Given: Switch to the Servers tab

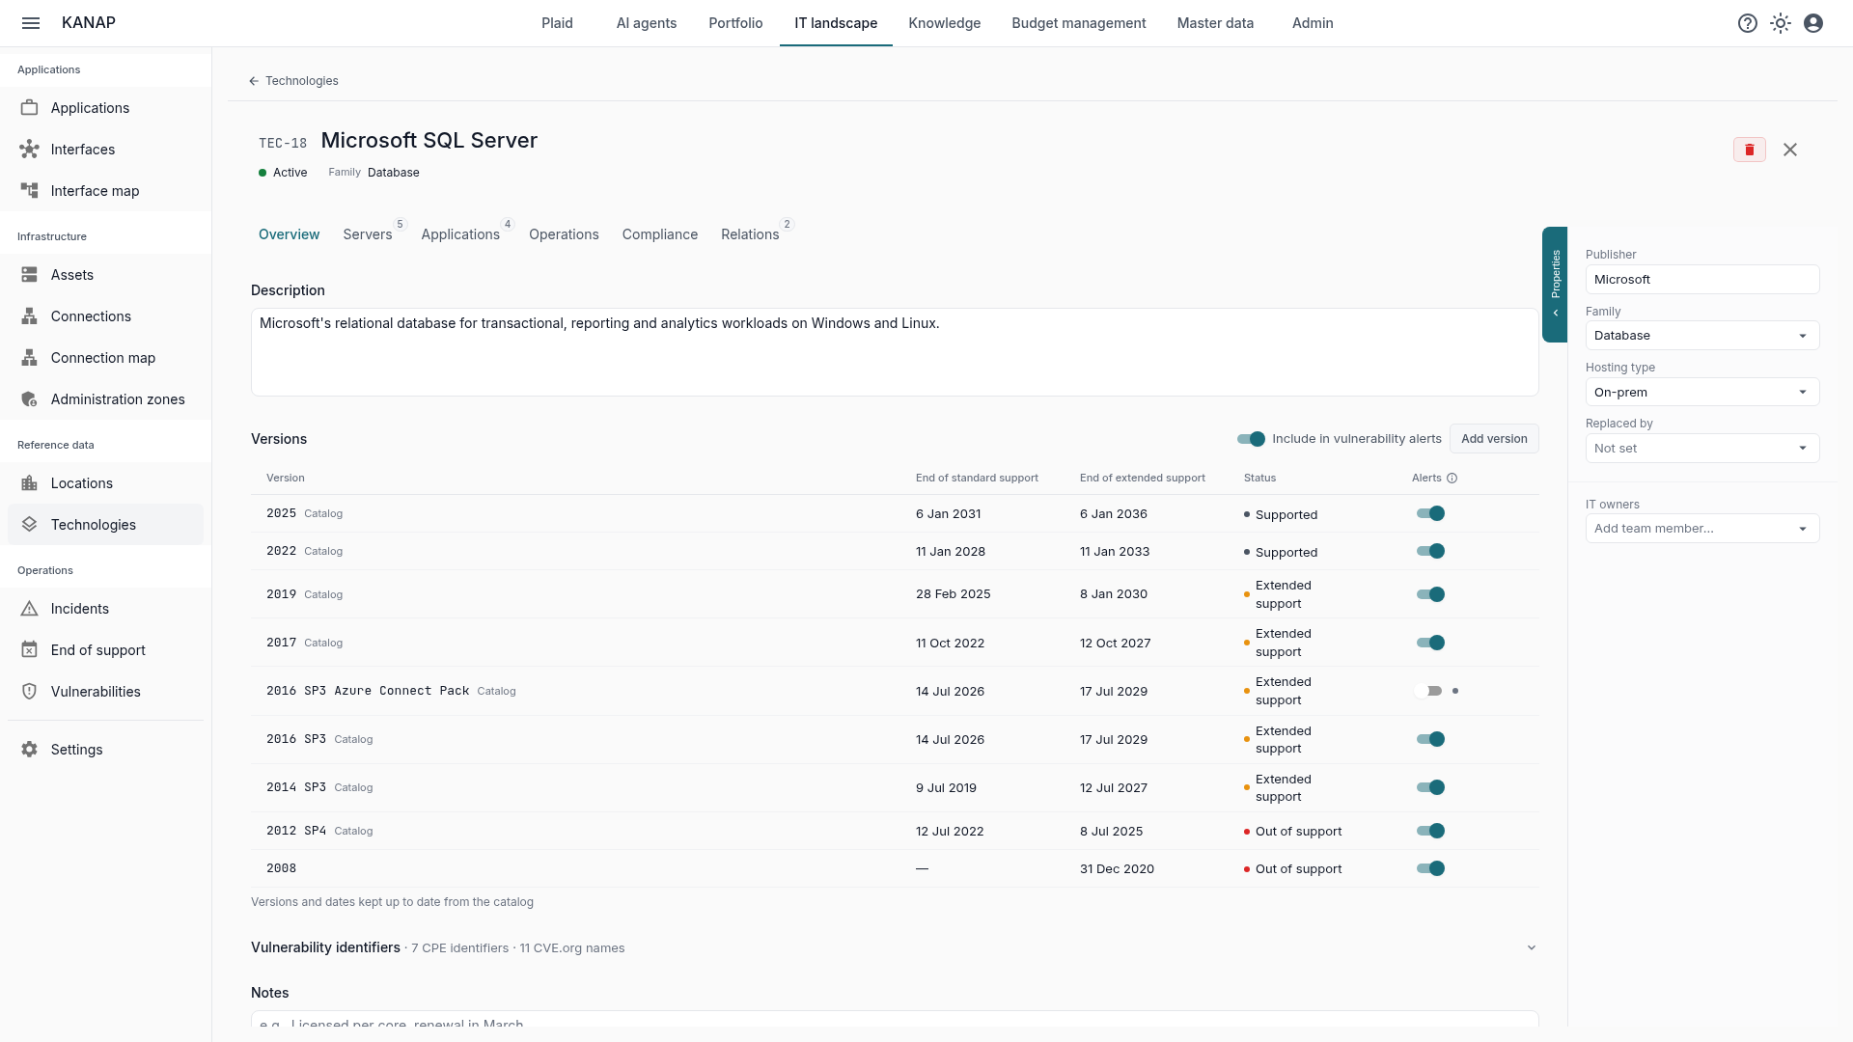Looking at the screenshot, I should pyautogui.click(x=368, y=234).
